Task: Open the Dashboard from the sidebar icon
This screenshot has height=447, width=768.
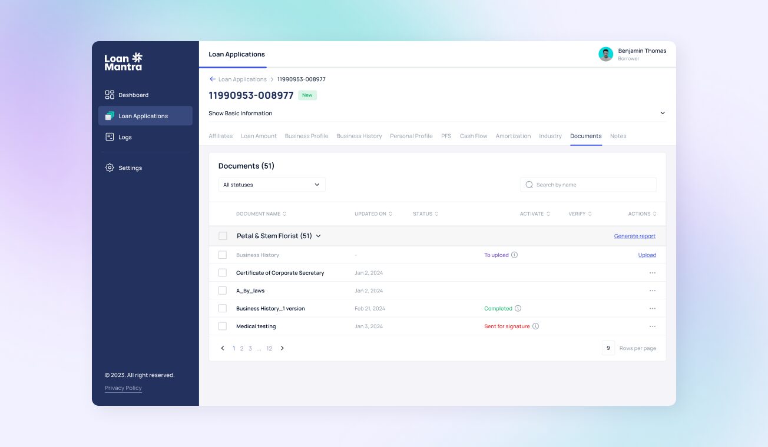Action: (x=110, y=95)
